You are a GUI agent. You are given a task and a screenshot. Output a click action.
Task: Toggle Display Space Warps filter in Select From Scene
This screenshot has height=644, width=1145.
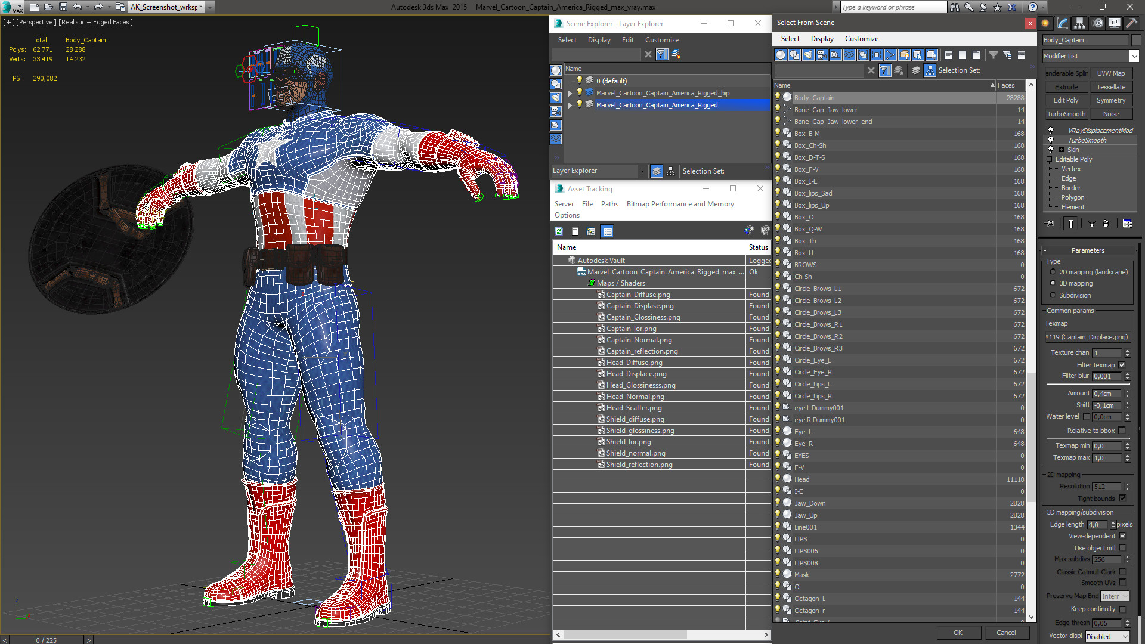849,55
